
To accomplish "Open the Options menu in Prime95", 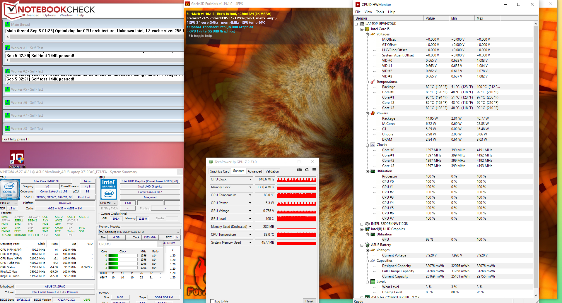I will tap(49, 15).
